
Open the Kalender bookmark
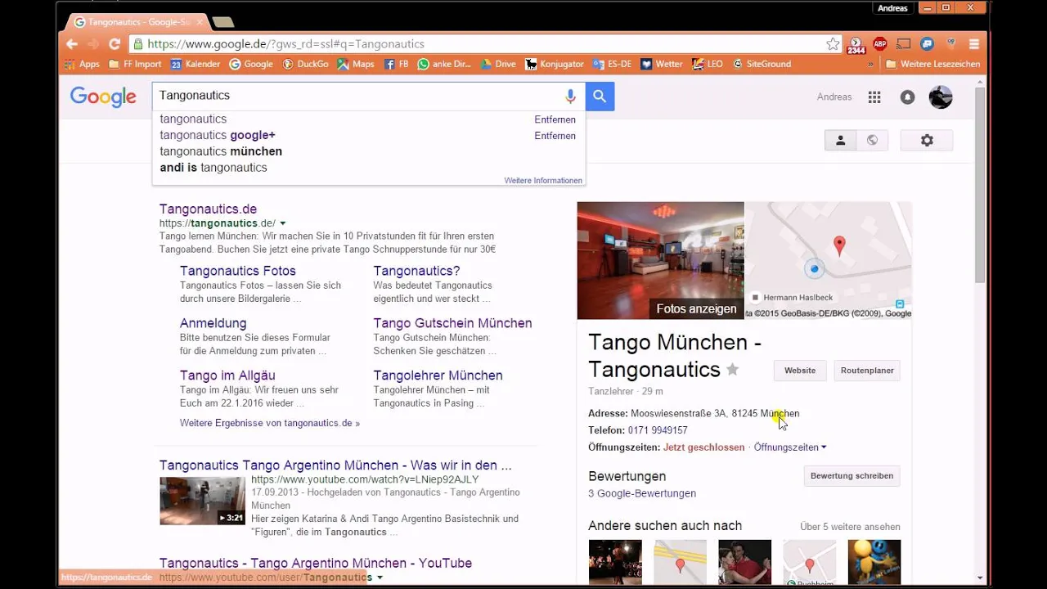pyautogui.click(x=195, y=64)
